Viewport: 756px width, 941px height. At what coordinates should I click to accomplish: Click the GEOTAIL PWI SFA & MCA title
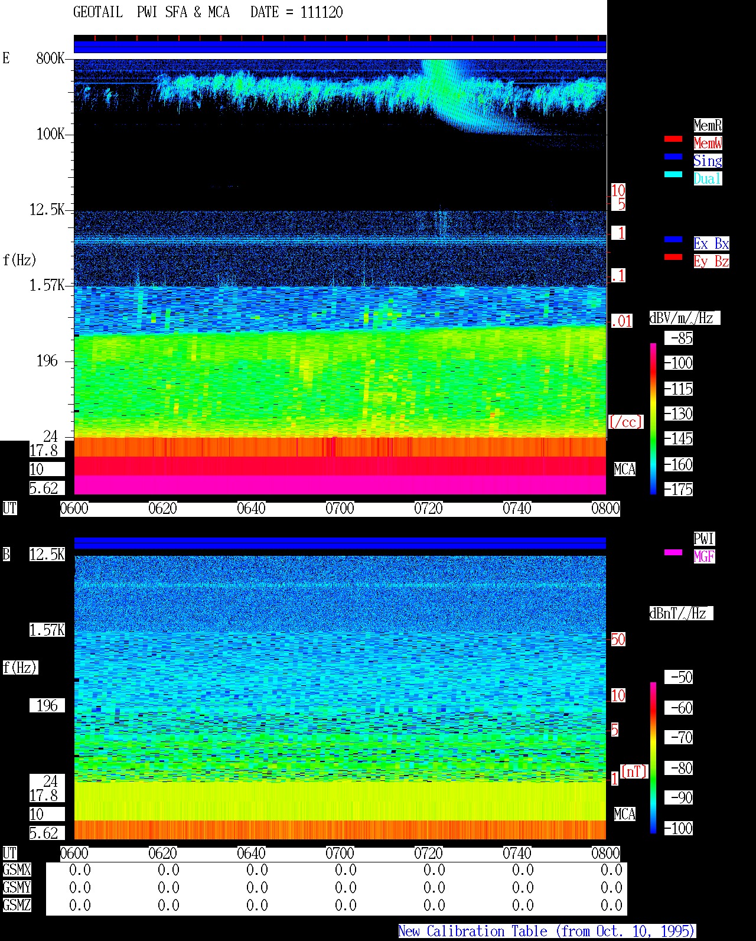[x=151, y=12]
